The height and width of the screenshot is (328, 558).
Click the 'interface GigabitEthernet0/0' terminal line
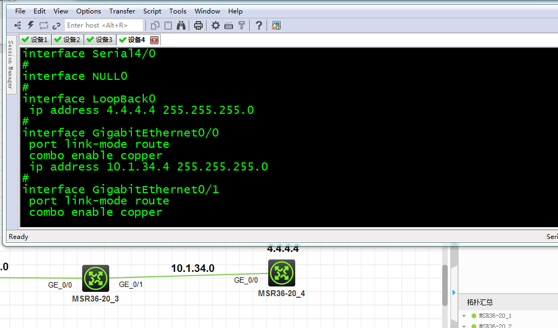click(x=121, y=133)
